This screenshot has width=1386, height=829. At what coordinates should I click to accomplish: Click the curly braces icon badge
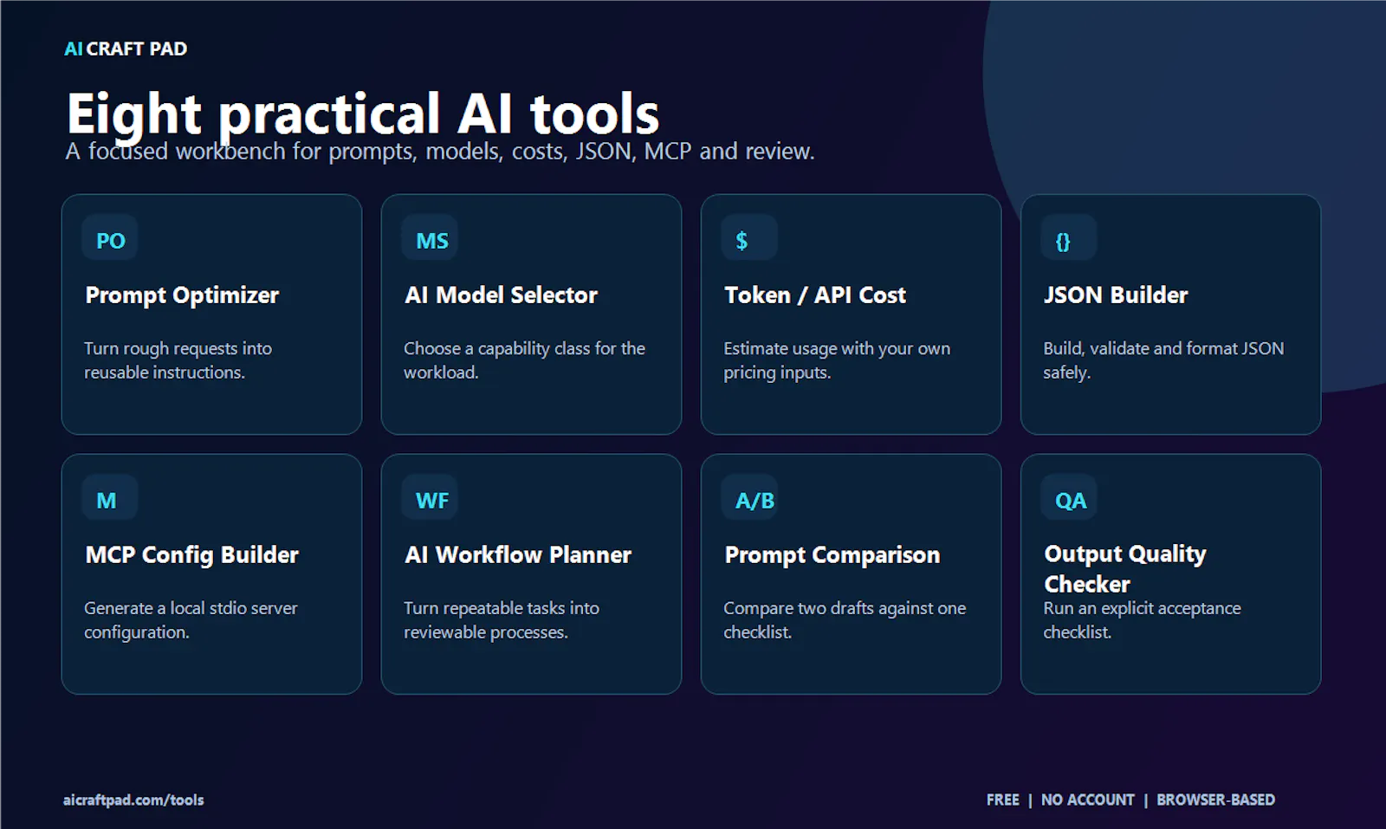1069,239
